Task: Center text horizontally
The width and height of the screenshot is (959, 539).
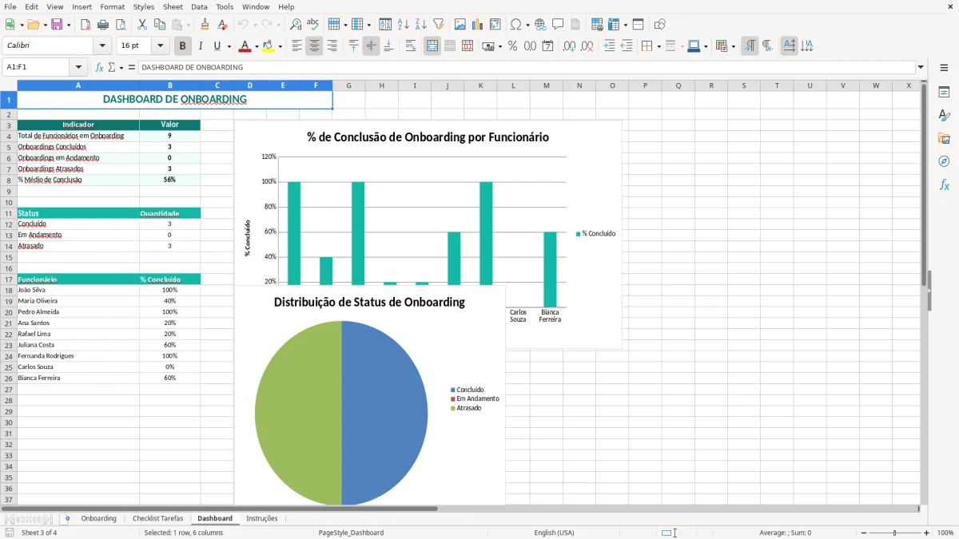Action: point(314,46)
